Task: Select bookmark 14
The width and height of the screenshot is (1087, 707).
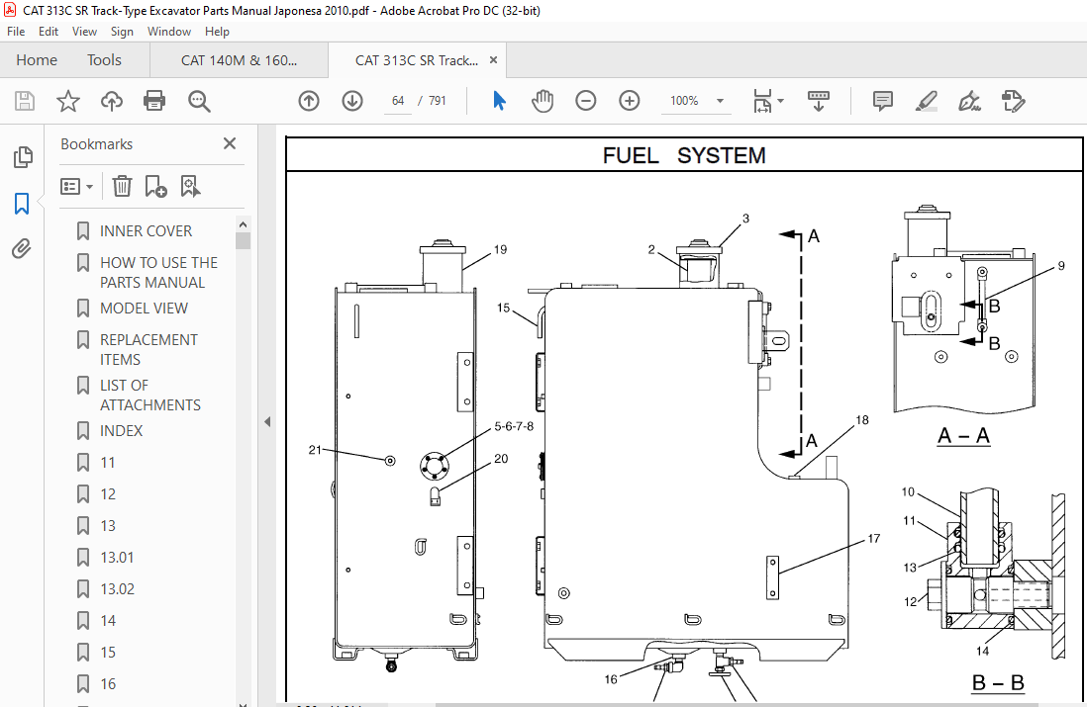Action: 108,621
